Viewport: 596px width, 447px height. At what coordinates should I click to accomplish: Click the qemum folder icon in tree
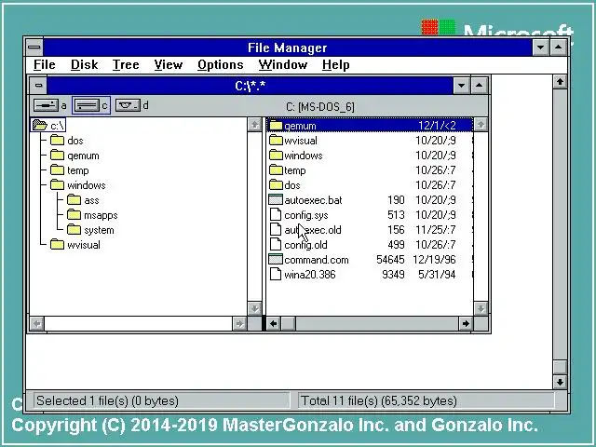point(58,156)
